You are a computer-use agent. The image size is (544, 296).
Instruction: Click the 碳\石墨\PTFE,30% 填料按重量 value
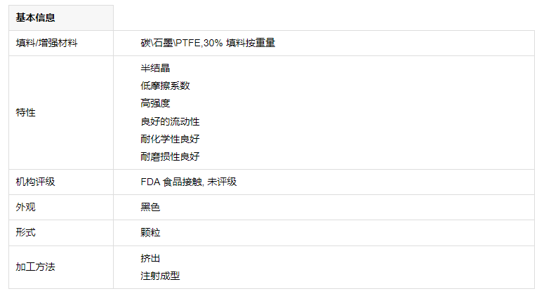click(208, 43)
